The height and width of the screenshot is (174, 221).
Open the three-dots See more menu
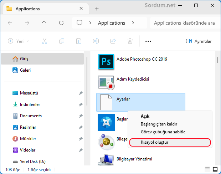148,41
